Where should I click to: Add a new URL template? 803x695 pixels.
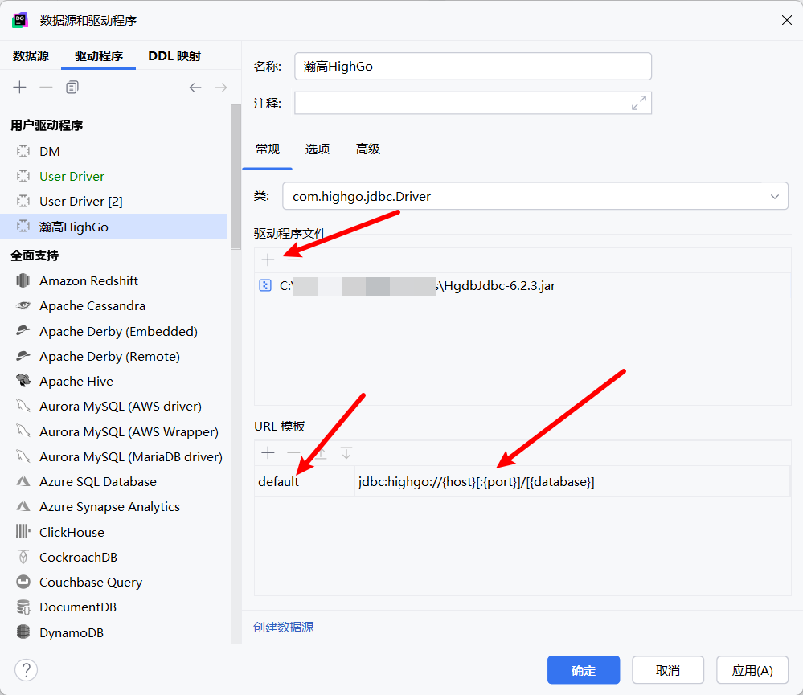pyautogui.click(x=268, y=452)
